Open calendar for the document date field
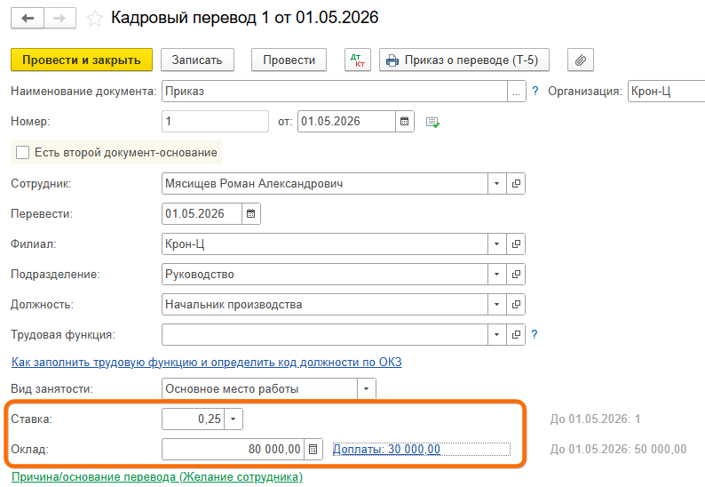This screenshot has height=487, width=705. (x=405, y=122)
